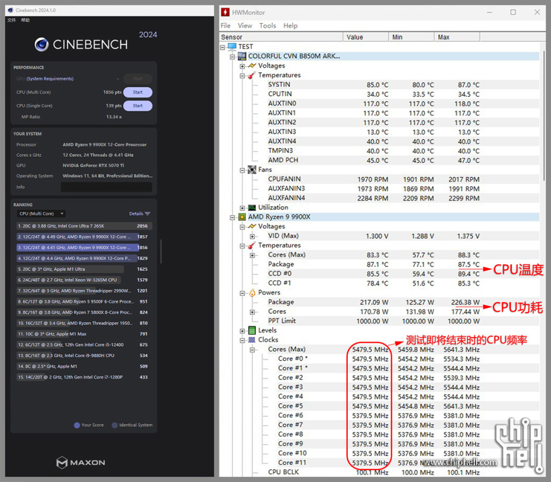Collapse the Cores (Max) clocks node
The width and height of the screenshot is (551, 482).
pos(252,350)
